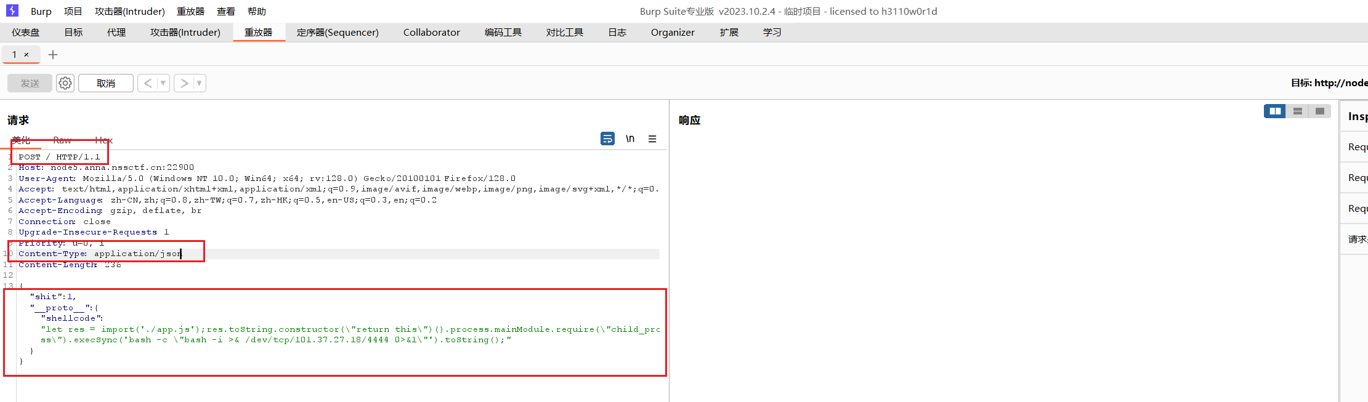1368x402 pixels.
Task: Switch request view to 美化
Action: 21,140
